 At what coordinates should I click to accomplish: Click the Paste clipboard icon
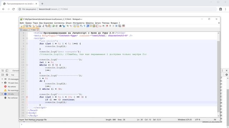click(x=50, y=26)
